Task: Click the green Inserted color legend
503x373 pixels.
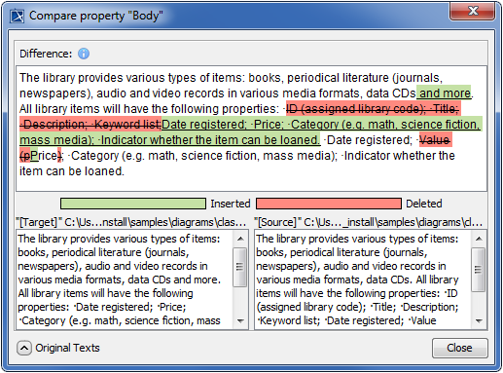Action: coord(133,204)
